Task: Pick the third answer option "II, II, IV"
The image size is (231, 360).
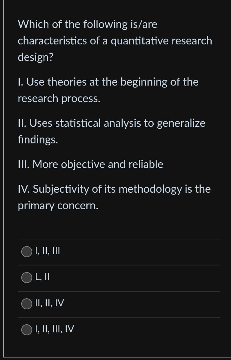Action: (49, 304)
